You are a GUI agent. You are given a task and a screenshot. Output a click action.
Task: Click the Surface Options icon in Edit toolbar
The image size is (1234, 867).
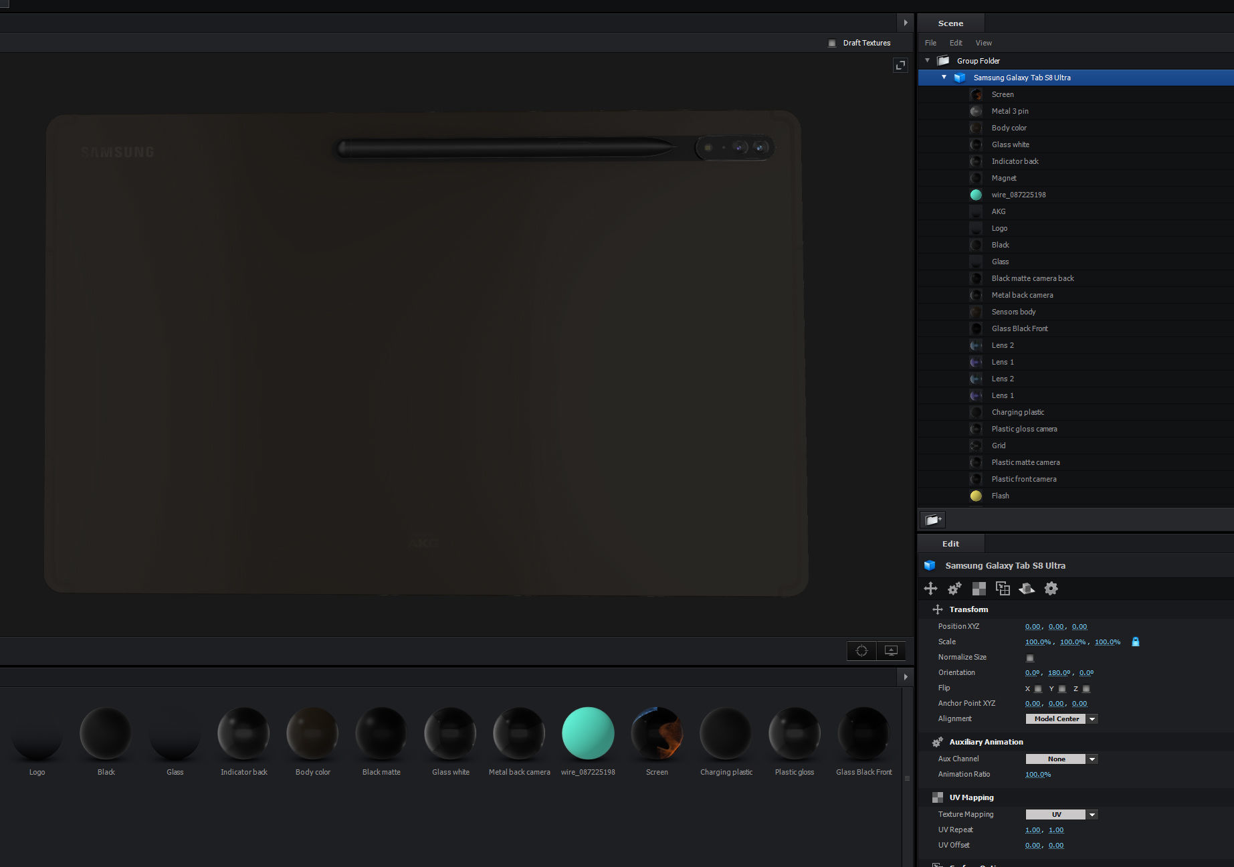1003,589
